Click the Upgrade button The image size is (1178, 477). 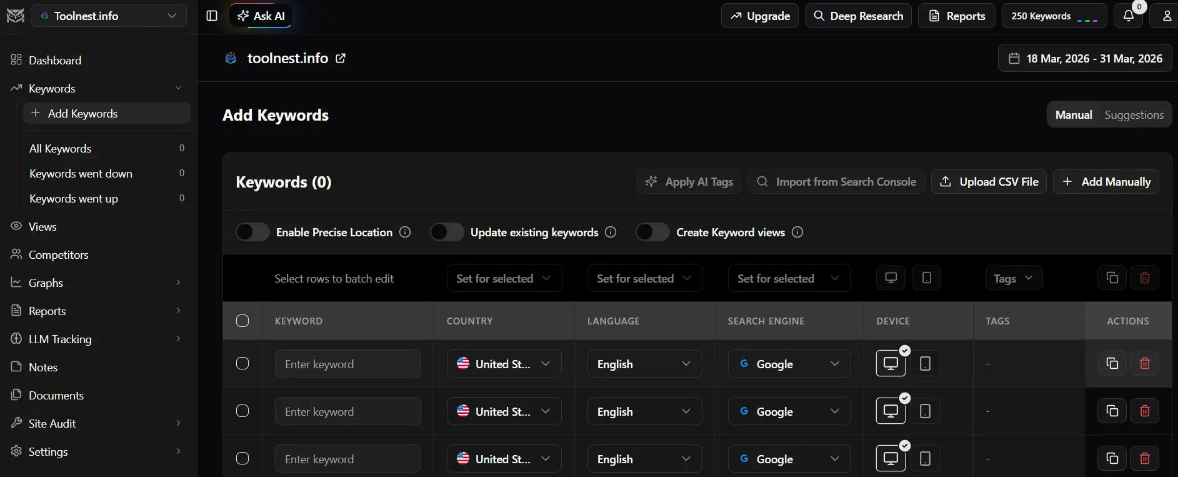point(760,16)
